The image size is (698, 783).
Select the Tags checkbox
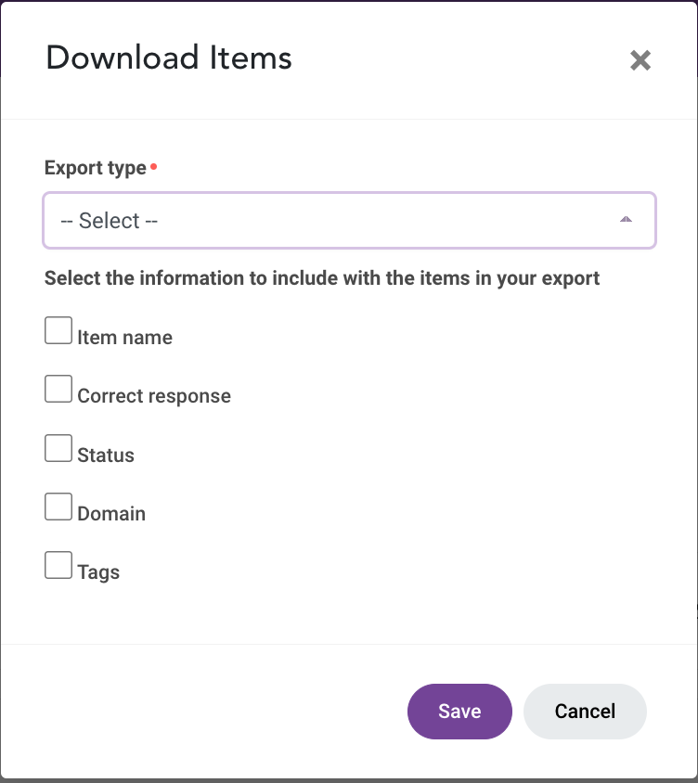pos(58,565)
